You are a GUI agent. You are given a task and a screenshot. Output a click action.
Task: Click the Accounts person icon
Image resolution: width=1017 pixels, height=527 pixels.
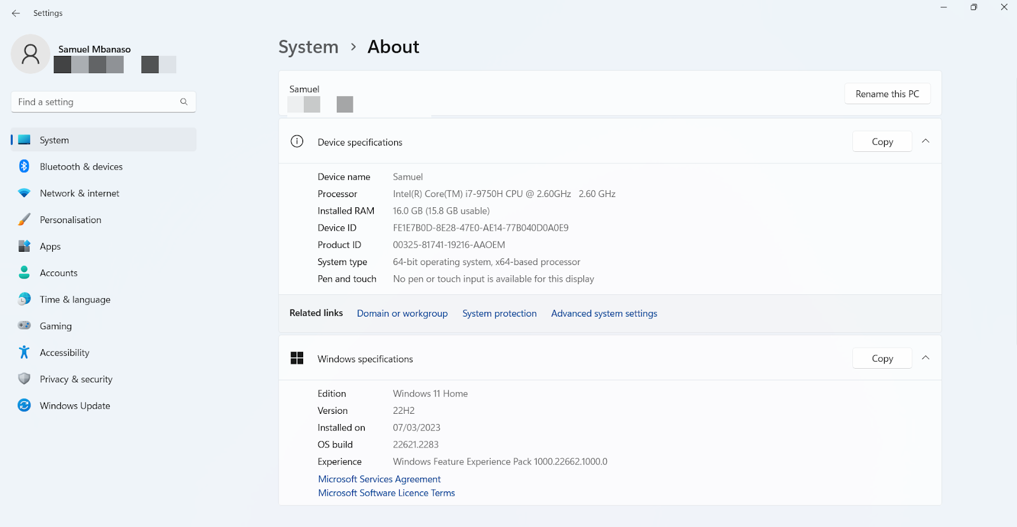point(24,273)
